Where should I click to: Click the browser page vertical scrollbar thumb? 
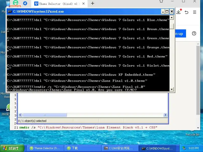[198, 80]
